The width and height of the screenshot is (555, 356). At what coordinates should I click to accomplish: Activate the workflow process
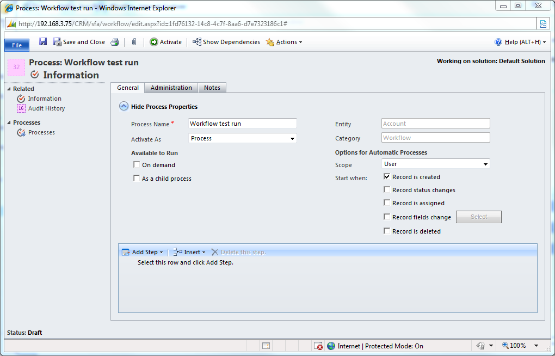pyautogui.click(x=165, y=41)
